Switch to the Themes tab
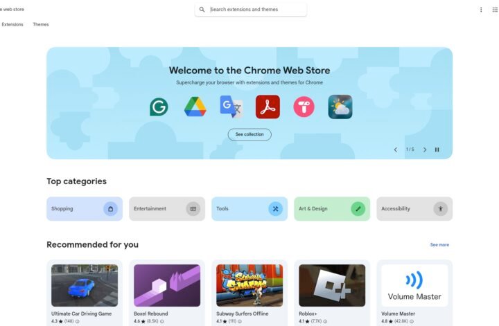This screenshot has width=499, height=326. click(x=41, y=24)
